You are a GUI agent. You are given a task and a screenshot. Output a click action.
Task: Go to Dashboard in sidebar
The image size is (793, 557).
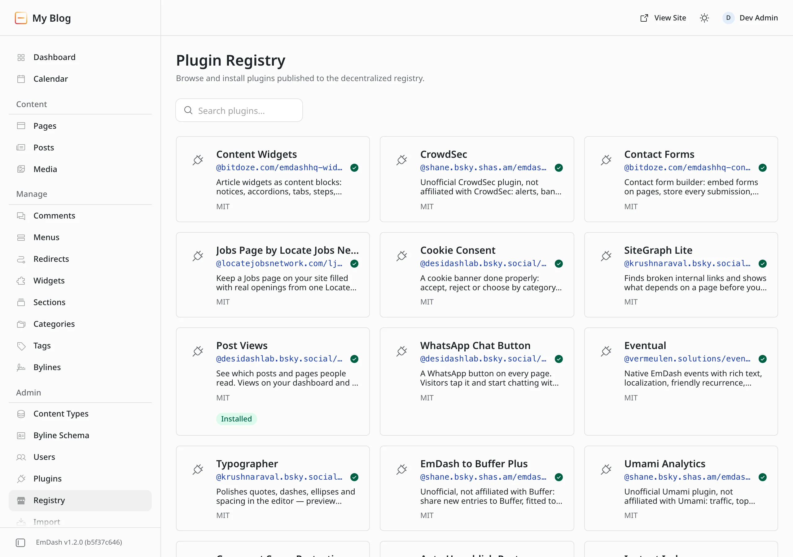click(80, 57)
